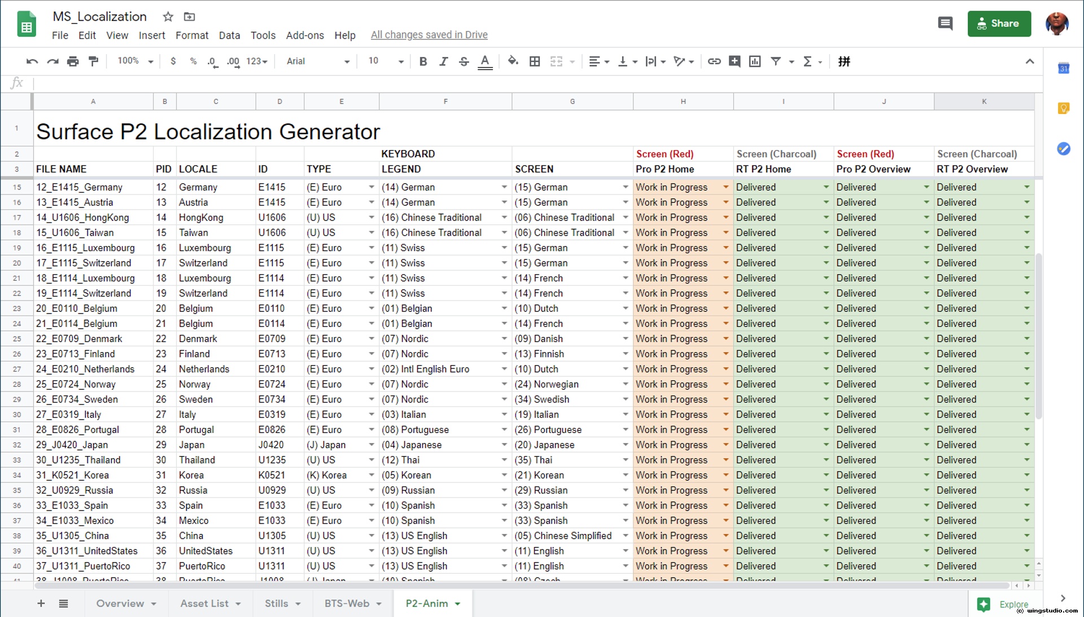Open the Arial font dropdown
The width and height of the screenshot is (1084, 617).
(318, 62)
